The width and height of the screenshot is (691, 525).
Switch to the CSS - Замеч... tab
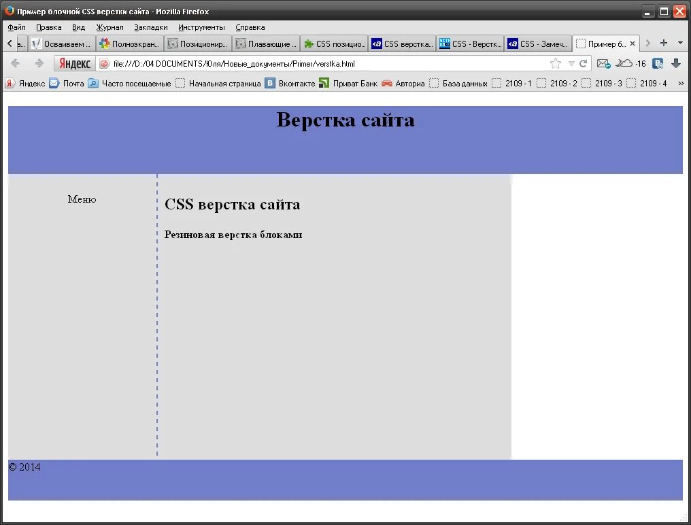click(538, 44)
